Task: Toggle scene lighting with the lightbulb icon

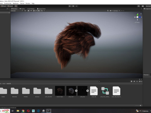Action: click(28, 11)
